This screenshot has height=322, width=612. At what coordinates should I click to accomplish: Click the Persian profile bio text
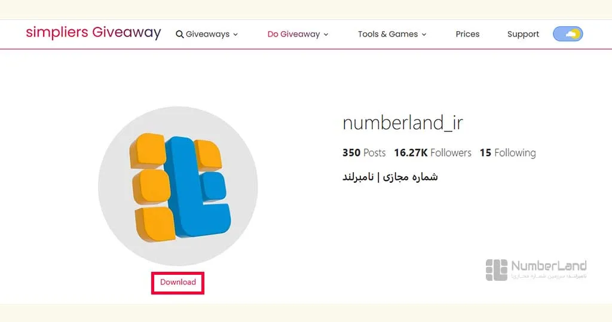coord(390,177)
